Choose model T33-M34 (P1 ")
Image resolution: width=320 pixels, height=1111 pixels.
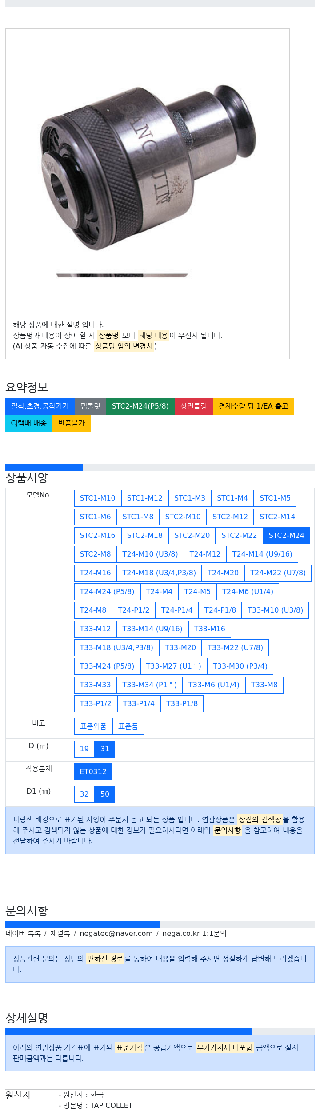[149, 685]
